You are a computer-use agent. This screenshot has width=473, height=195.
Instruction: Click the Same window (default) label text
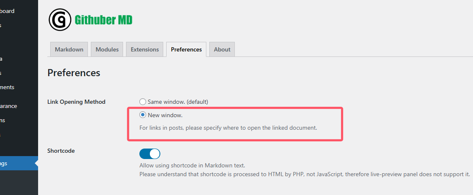(x=178, y=102)
